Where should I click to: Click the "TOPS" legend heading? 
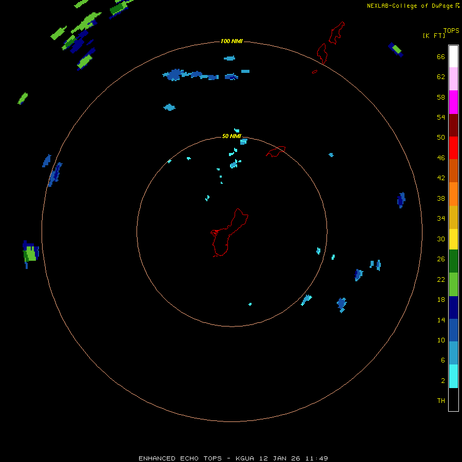point(451,30)
